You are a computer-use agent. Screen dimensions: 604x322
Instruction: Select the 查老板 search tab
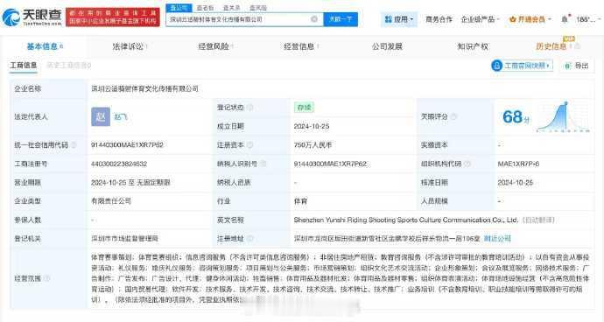pyautogui.click(x=205, y=8)
